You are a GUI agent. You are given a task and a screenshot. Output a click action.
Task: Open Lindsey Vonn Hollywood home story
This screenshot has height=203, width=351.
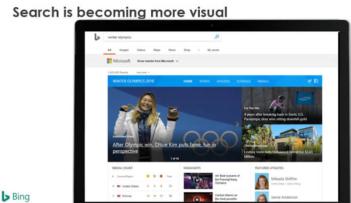click(278, 154)
